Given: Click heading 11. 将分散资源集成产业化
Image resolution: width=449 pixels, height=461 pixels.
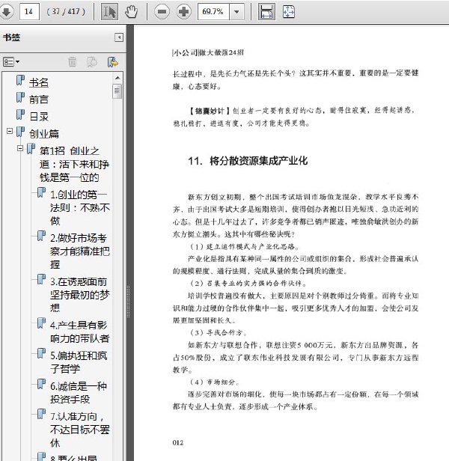Looking at the screenshot, I should point(248,161).
